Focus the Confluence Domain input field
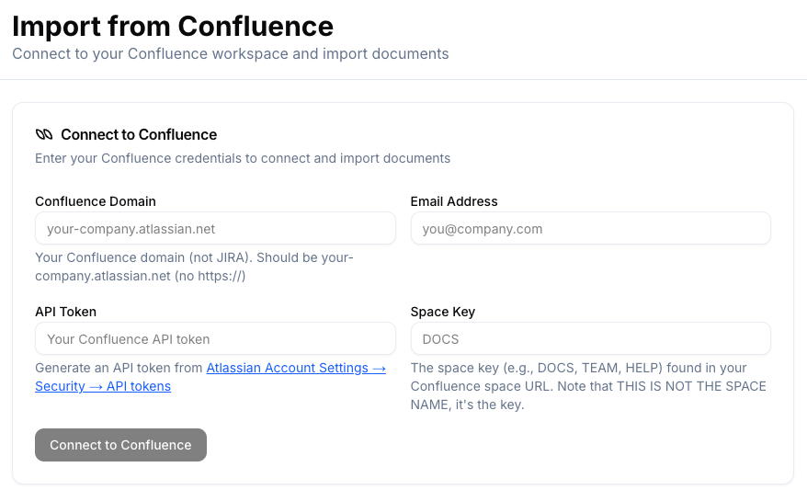Image resolution: width=807 pixels, height=490 pixels. coord(215,229)
